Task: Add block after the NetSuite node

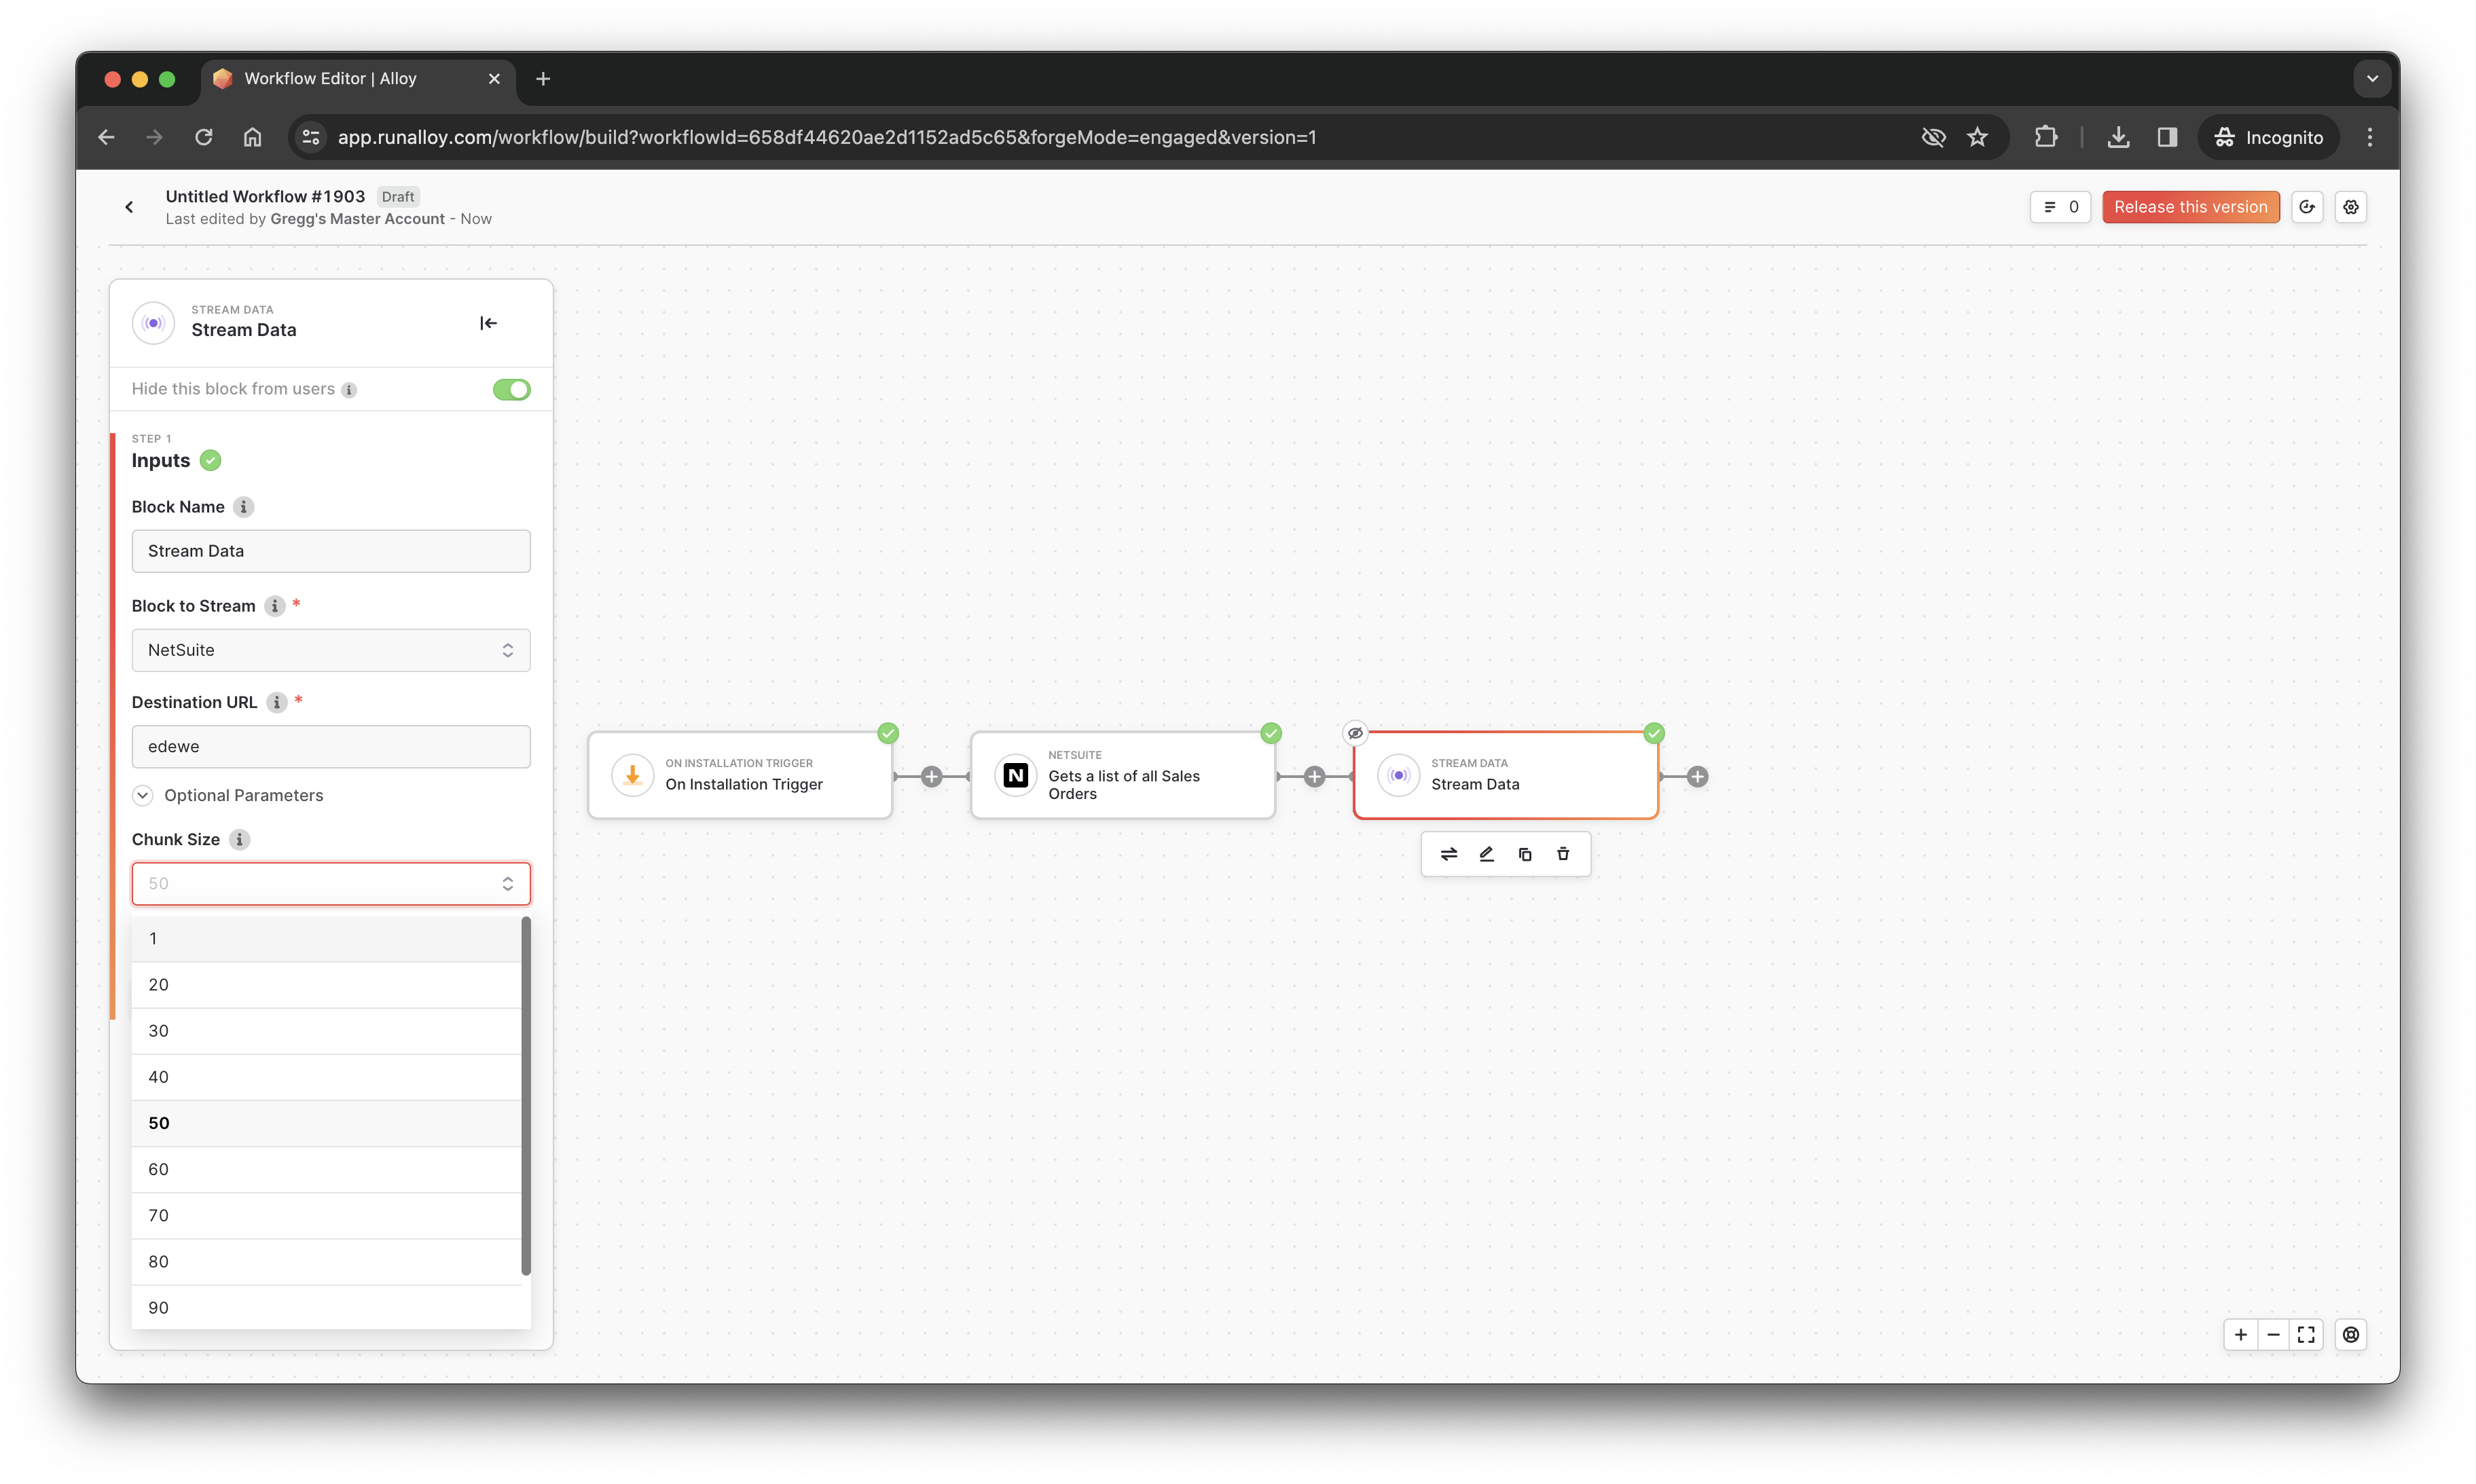Action: click(1315, 777)
